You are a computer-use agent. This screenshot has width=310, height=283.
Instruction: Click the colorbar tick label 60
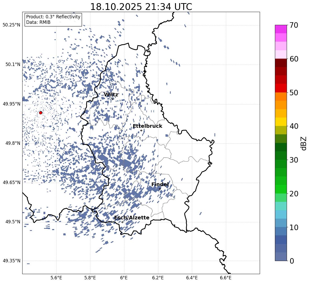pyautogui.click(x=294, y=59)
